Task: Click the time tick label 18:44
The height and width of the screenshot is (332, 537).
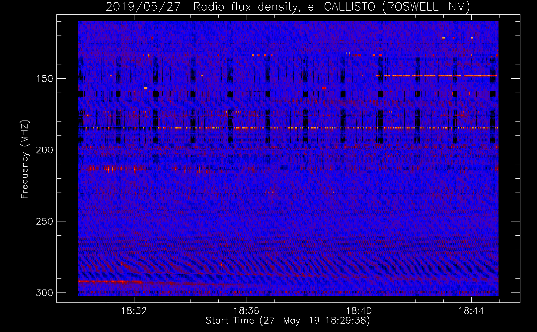Action: click(x=471, y=311)
